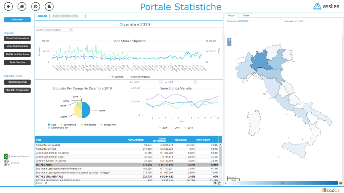Toggle Strumentale in pie legend
Image resolution: width=344 pixels, height=193 pixels.
tap(68, 125)
